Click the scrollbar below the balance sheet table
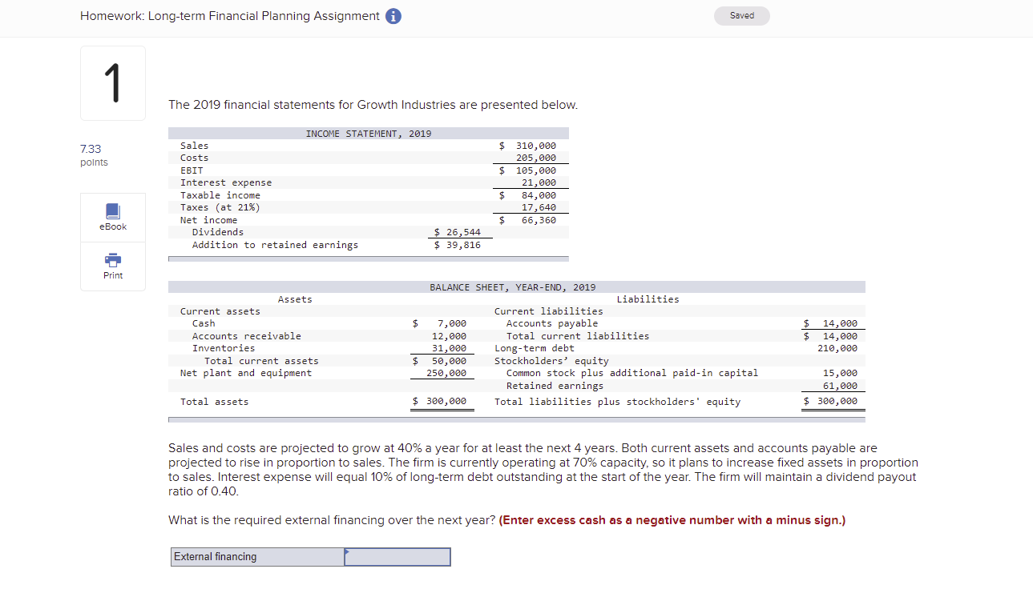 tap(516, 417)
